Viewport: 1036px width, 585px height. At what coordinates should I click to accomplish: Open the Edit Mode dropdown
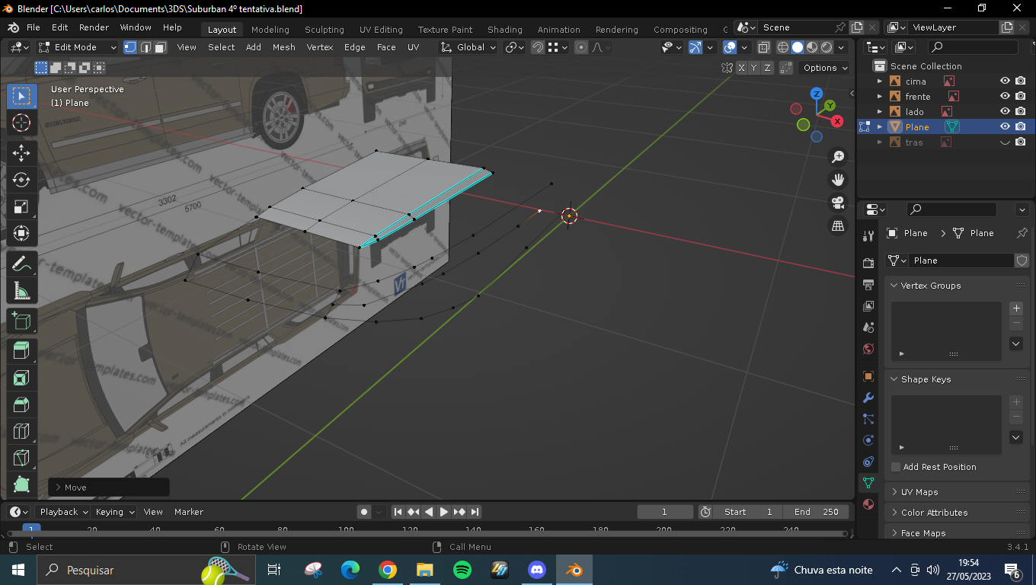(x=78, y=47)
